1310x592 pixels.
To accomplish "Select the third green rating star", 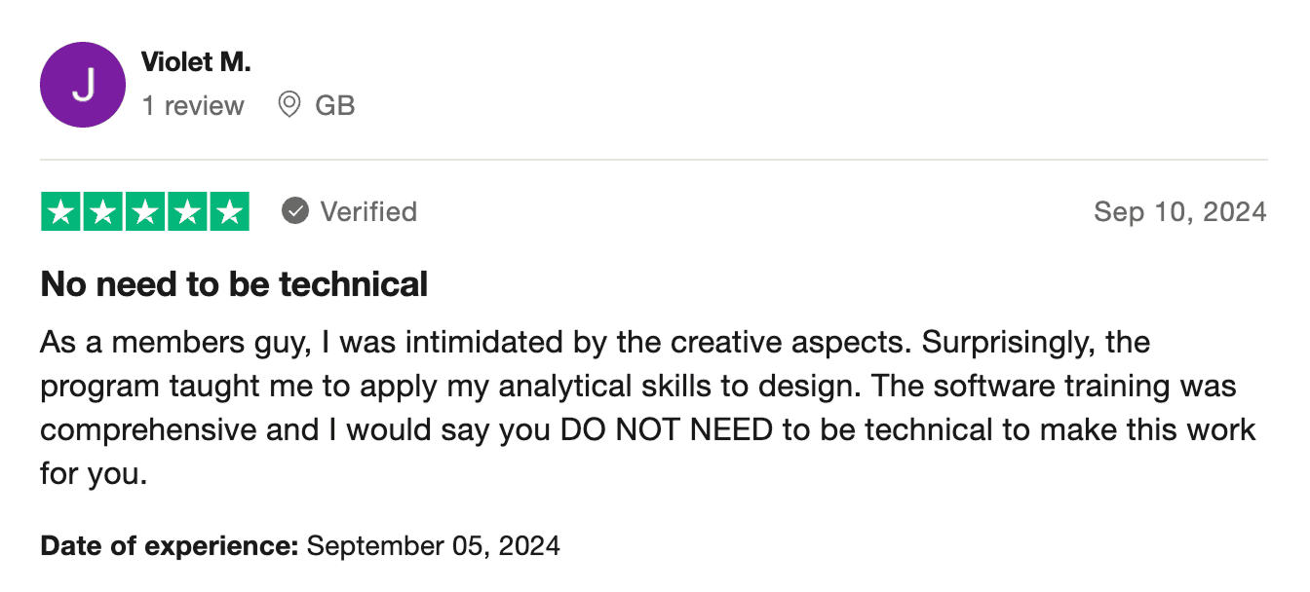I will click(x=145, y=212).
